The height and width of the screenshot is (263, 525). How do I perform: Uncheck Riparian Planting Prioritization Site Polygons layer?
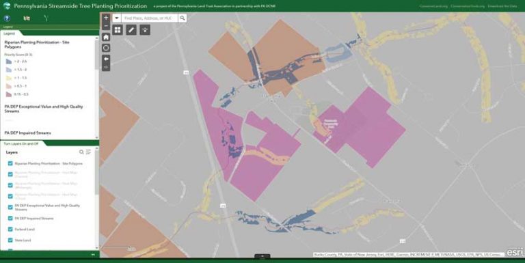(x=10, y=163)
